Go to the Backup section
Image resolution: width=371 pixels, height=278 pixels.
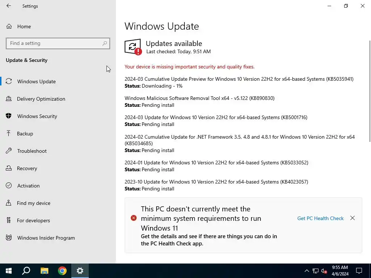click(58, 134)
